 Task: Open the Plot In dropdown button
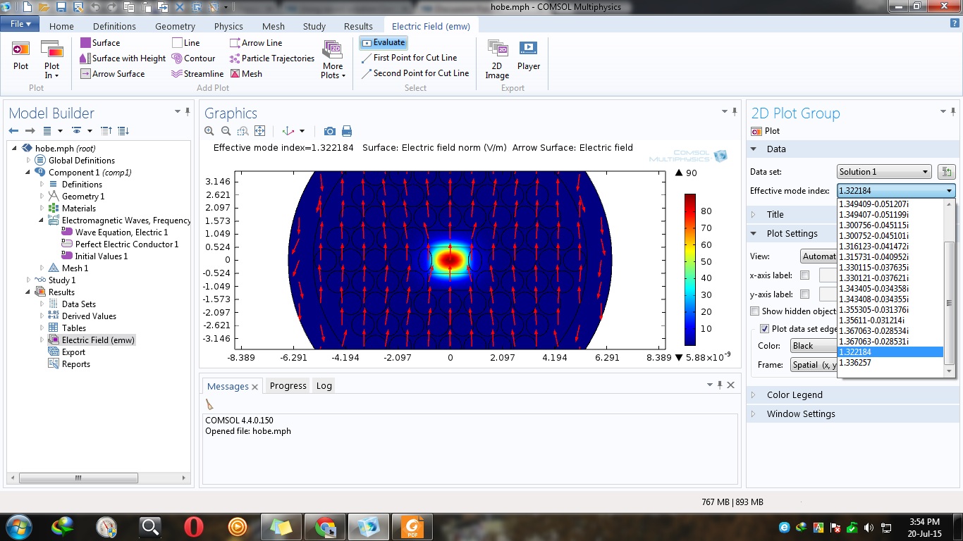[x=52, y=61]
